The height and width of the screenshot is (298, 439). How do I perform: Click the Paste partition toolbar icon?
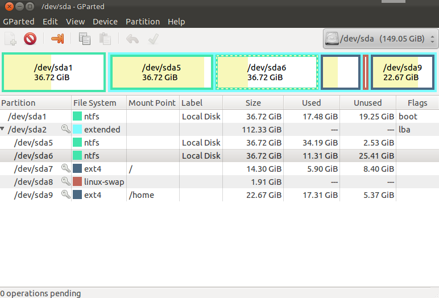click(105, 39)
